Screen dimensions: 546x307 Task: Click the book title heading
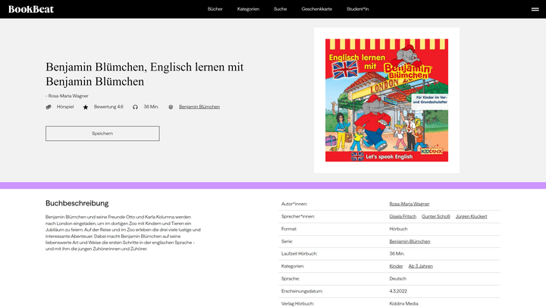[x=145, y=74]
